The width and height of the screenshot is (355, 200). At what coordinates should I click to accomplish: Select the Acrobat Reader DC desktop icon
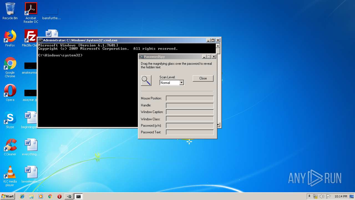31,13
